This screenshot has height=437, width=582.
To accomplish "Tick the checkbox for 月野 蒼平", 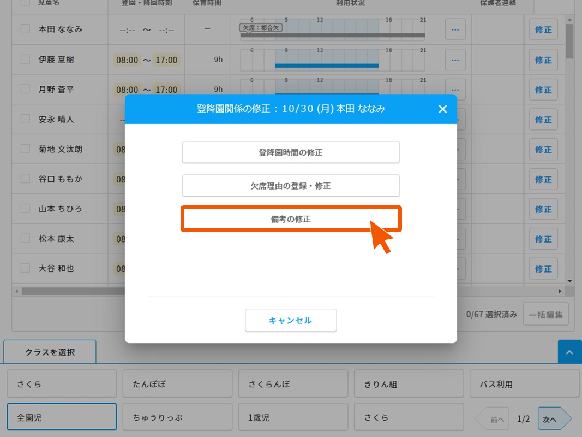I will pyautogui.click(x=25, y=89).
